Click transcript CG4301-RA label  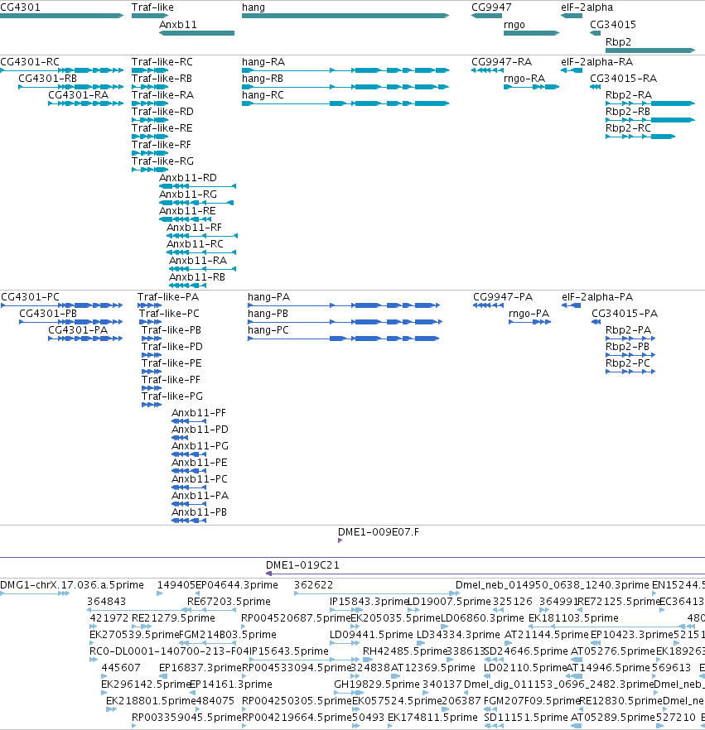point(78,95)
